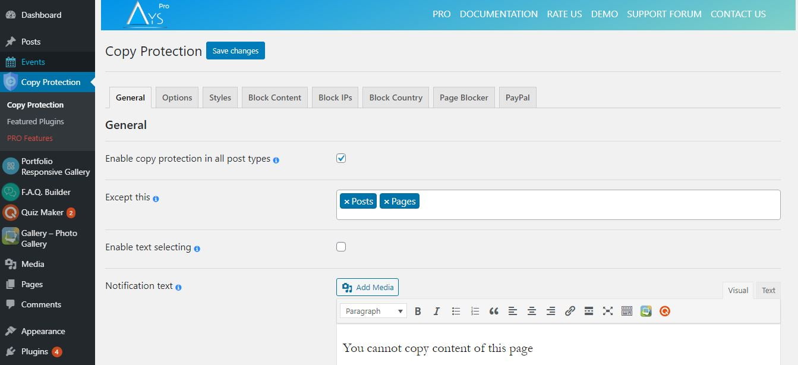Click the AYS Pro logo

click(x=146, y=15)
